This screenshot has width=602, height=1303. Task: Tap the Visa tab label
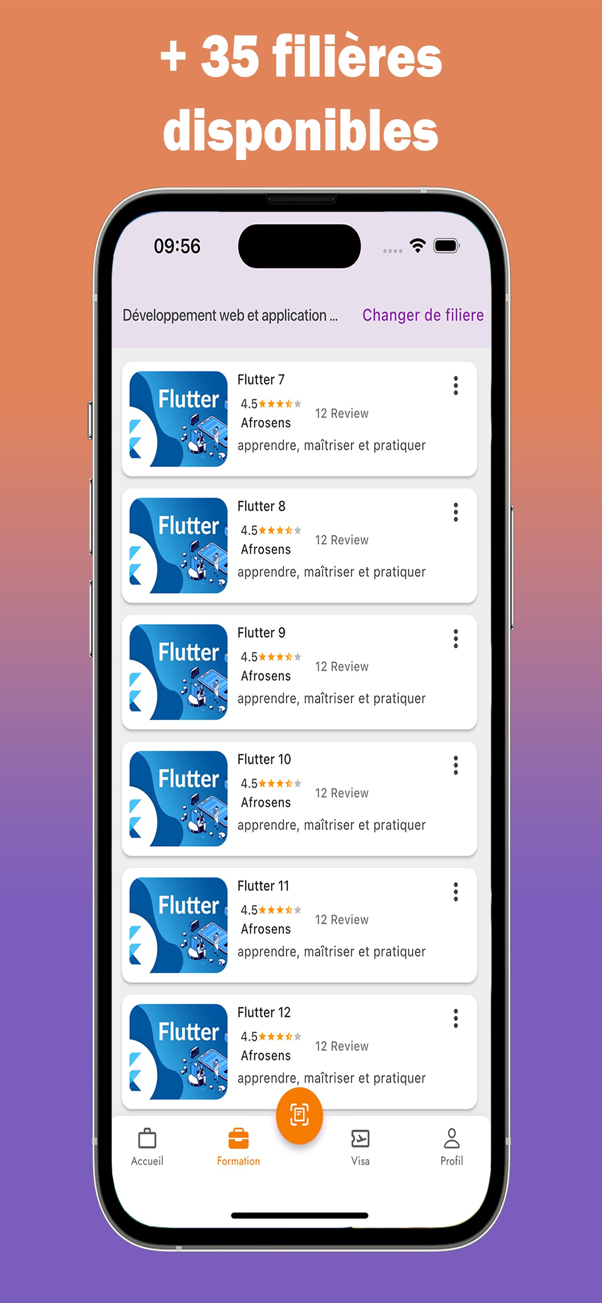[360, 1161]
